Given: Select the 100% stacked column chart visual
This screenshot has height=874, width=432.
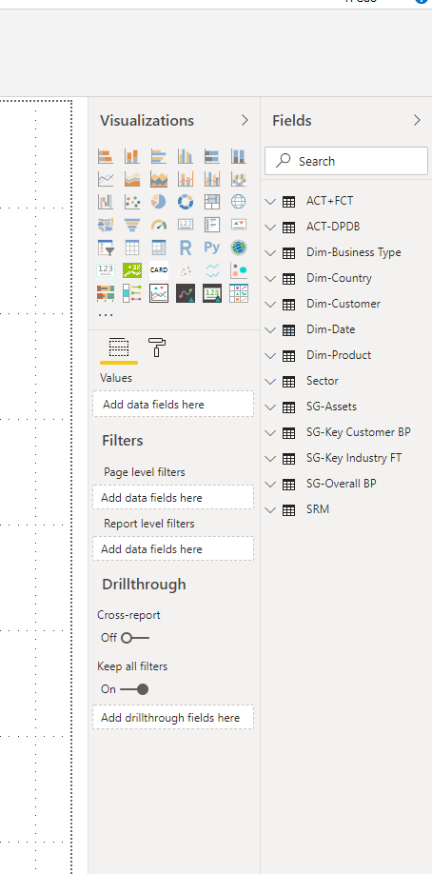Looking at the screenshot, I should tap(239, 156).
